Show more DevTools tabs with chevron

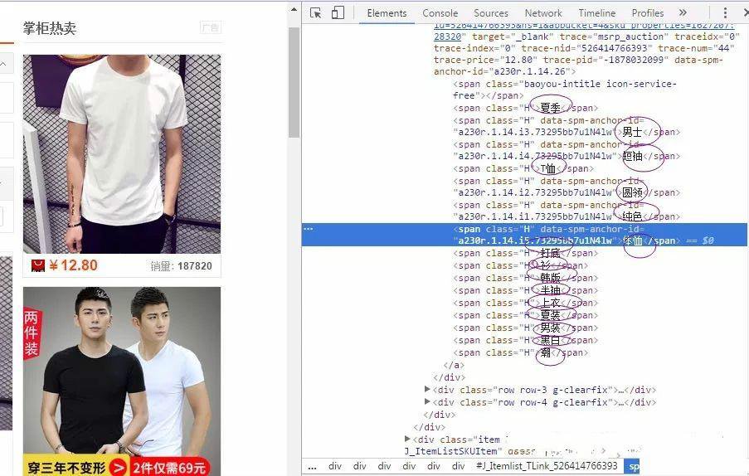(x=683, y=13)
